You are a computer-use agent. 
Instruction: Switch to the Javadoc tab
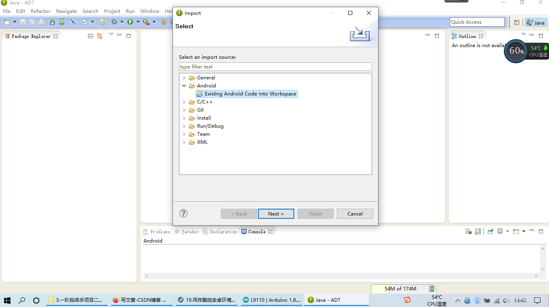(x=187, y=232)
